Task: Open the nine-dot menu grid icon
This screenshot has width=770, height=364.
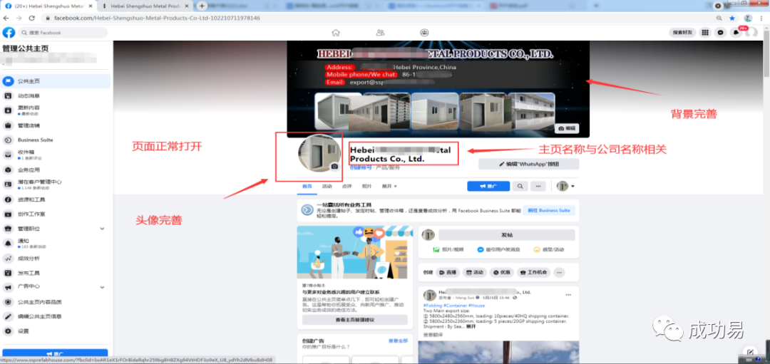Action: 705,32
